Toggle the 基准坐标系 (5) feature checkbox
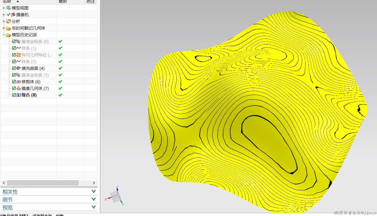This screenshot has width=377, height=216. [14, 75]
